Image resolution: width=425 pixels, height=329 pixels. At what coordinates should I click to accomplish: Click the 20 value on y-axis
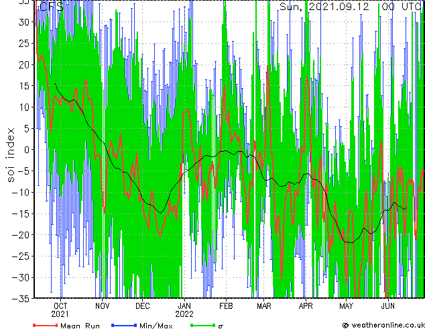tap(24, 64)
